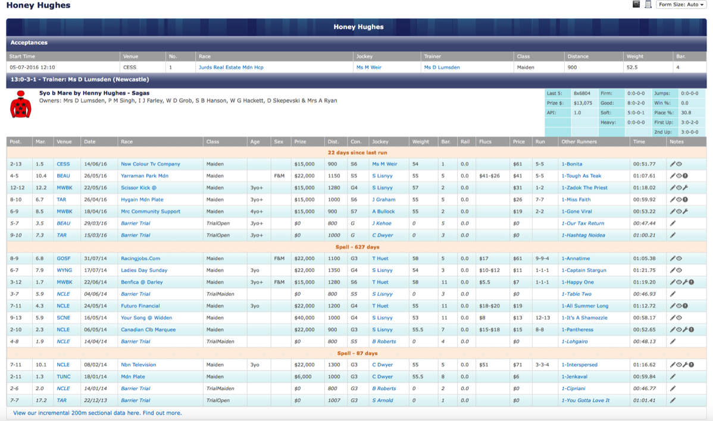
Task: Click pencil note icon for Nsw Colour Tv Company
Action: click(673, 164)
